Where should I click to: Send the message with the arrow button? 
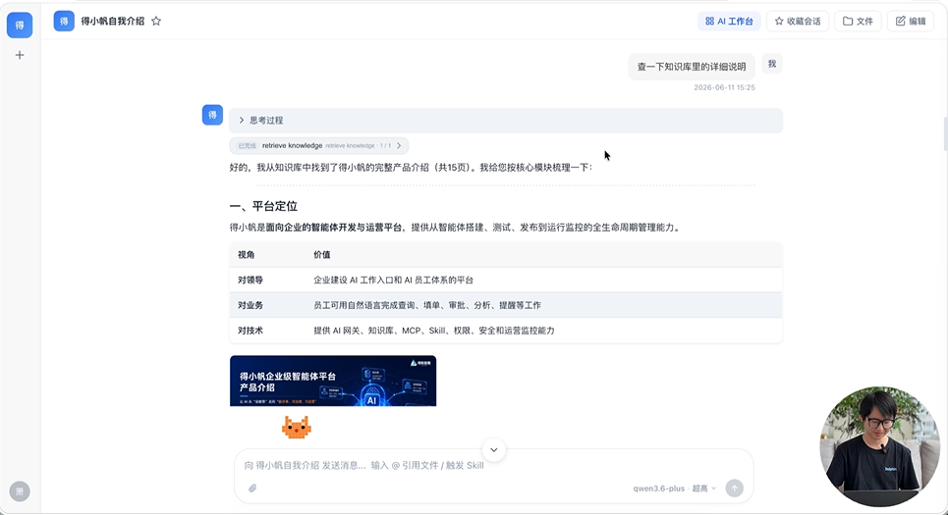tap(734, 489)
